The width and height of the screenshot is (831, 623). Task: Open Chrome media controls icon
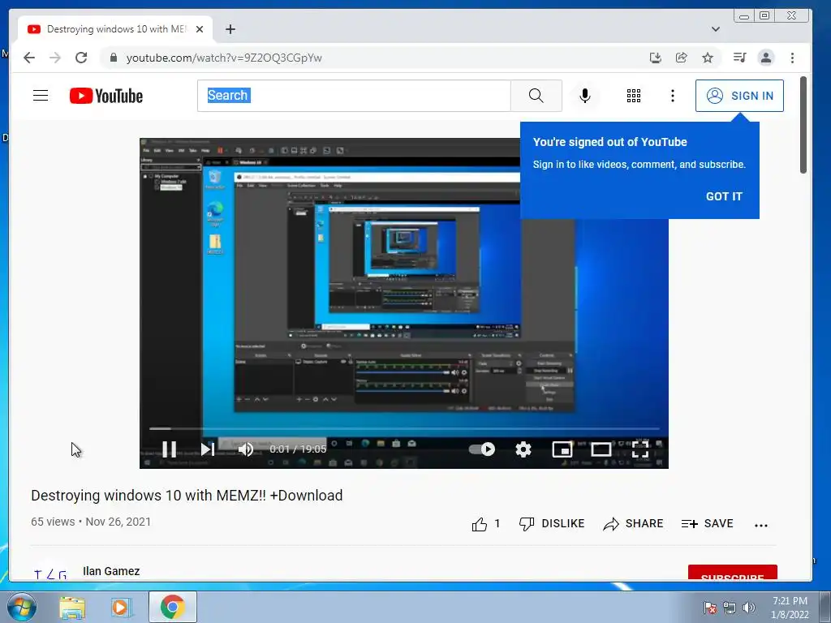740,58
